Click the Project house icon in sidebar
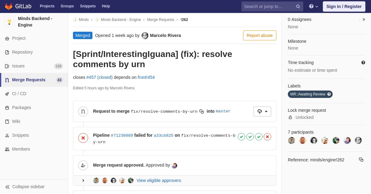 click(7, 38)
